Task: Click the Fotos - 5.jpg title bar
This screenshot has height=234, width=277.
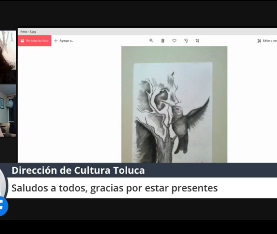Action: tap(147, 32)
